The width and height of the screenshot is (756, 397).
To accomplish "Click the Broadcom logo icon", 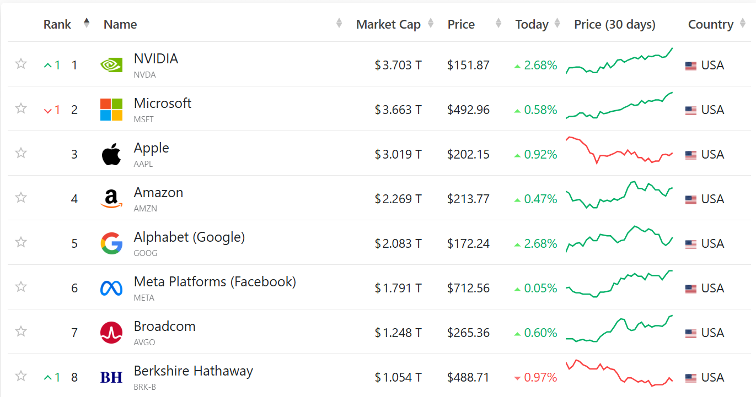I will click(111, 333).
